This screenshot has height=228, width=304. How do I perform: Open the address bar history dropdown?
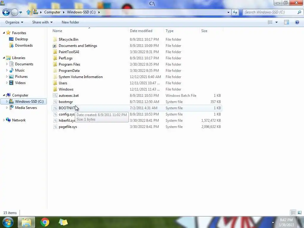(228, 12)
